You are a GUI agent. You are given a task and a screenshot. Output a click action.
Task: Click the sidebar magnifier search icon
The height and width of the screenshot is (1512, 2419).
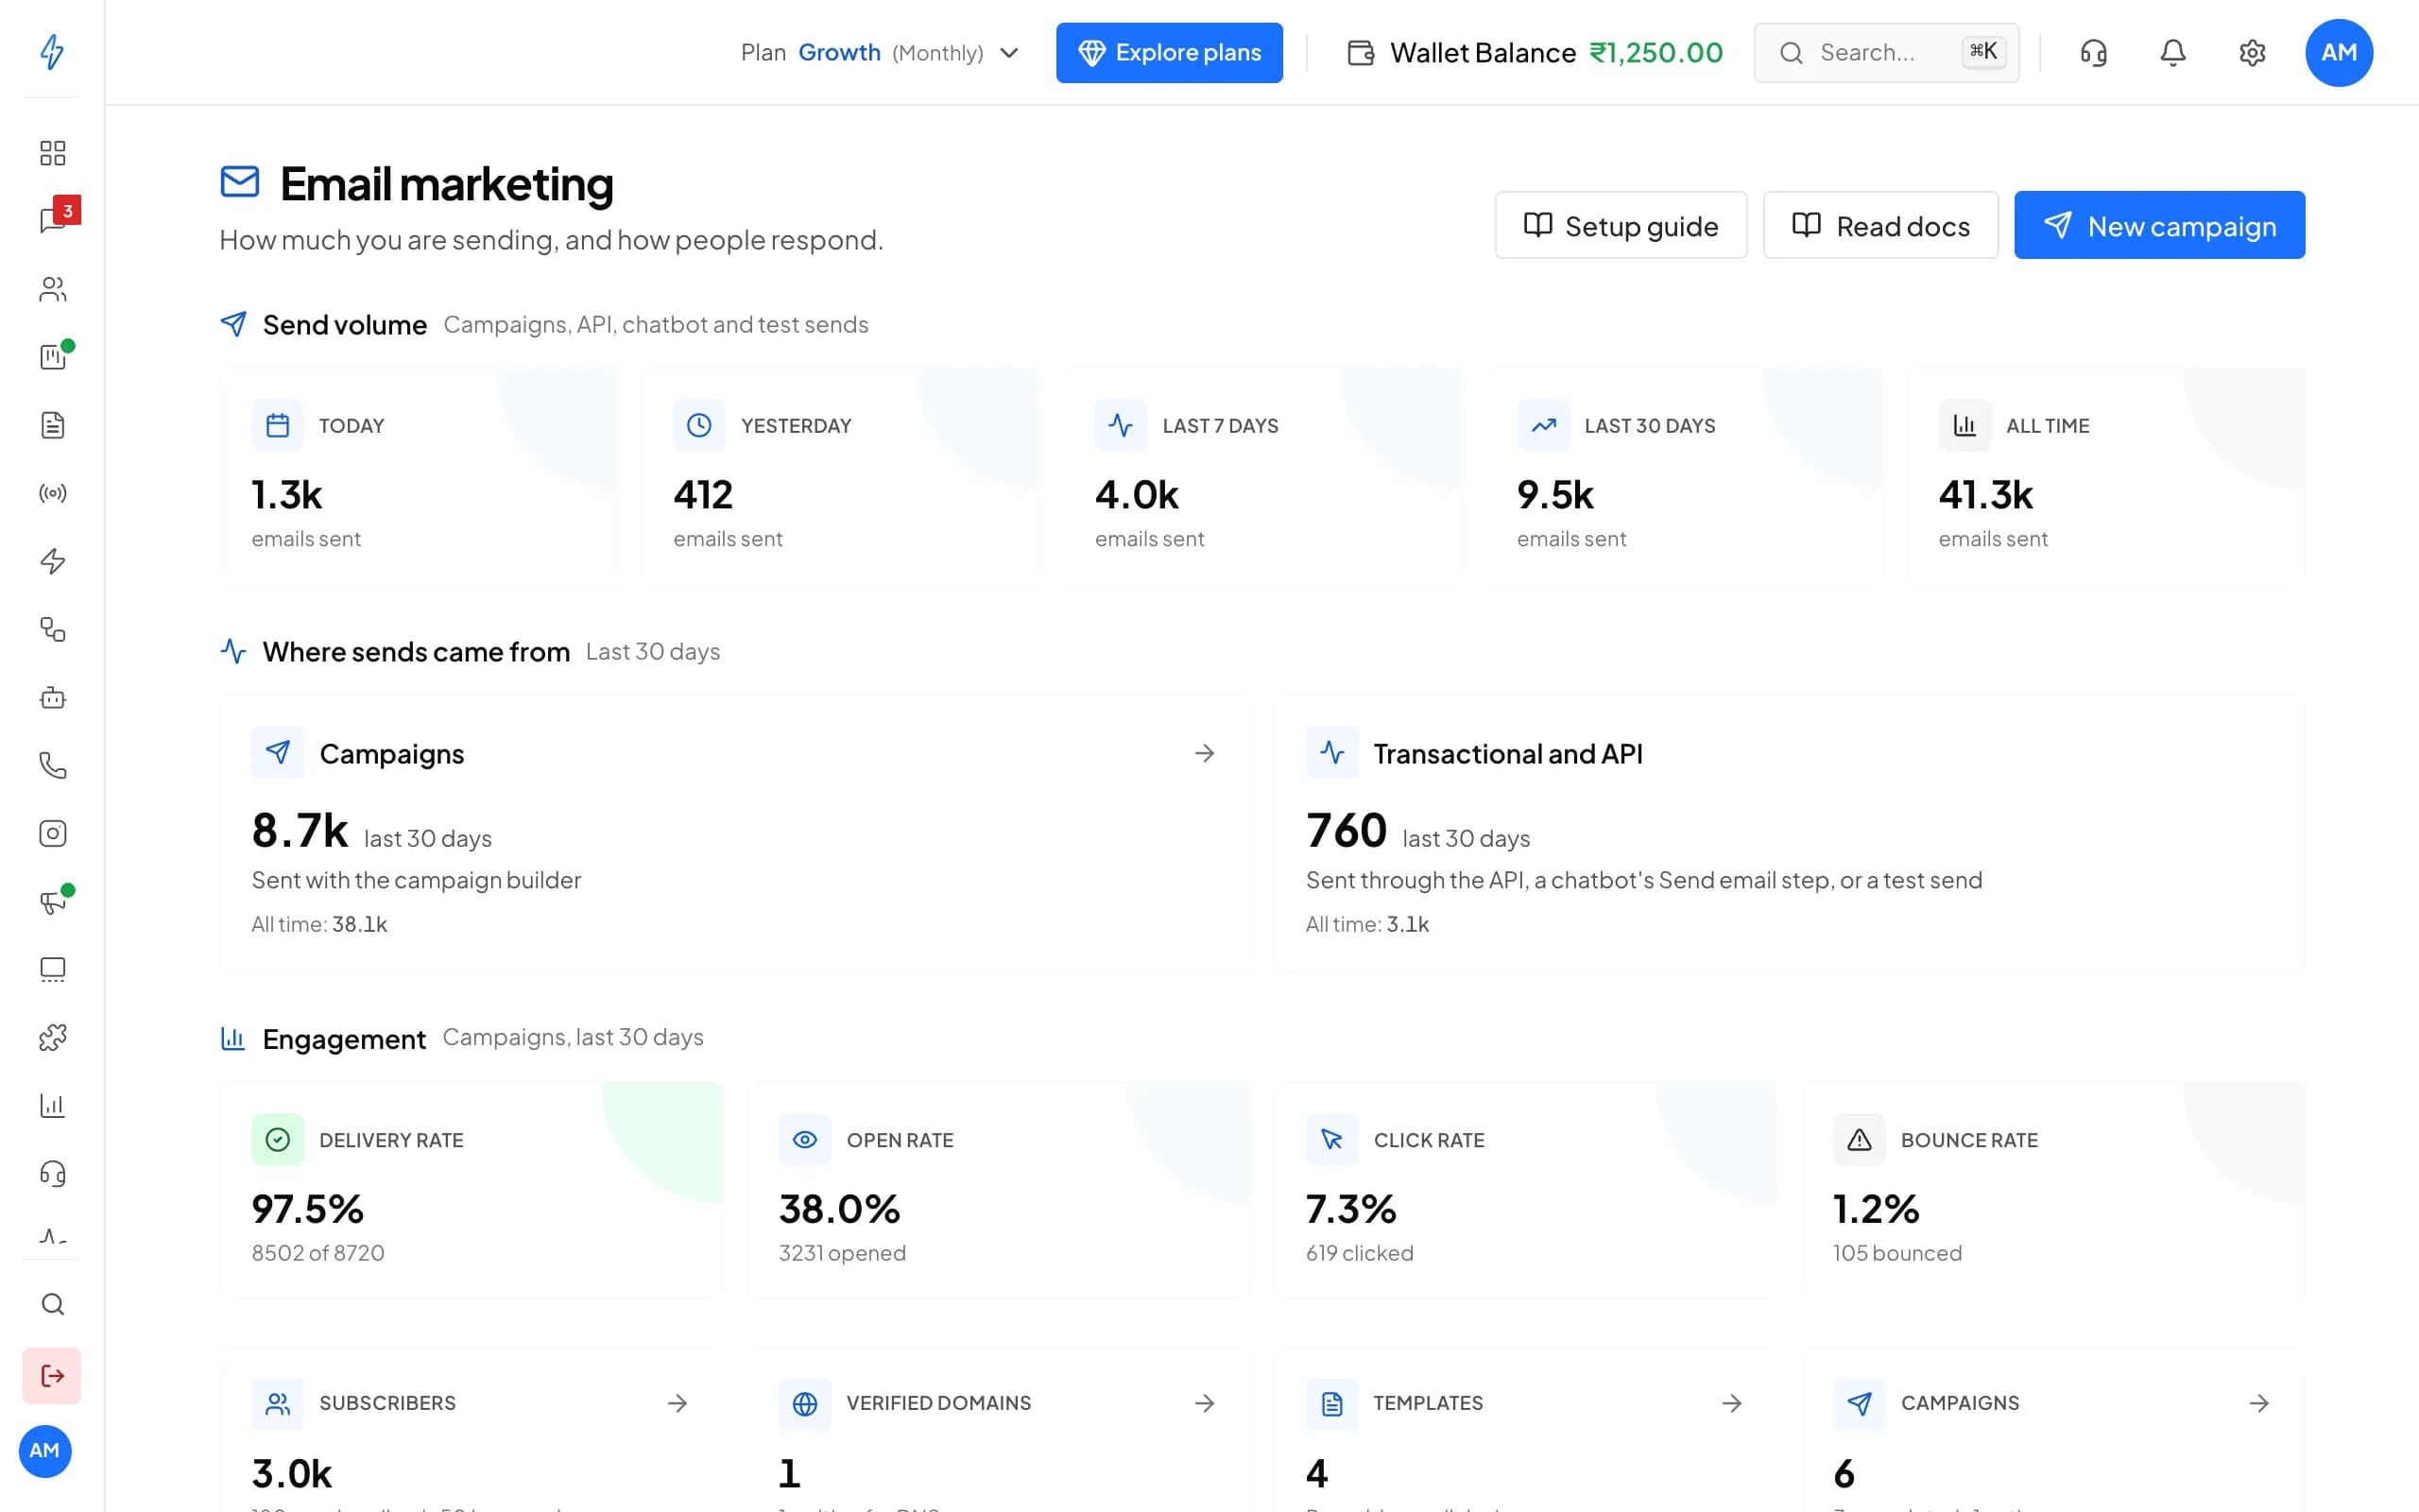[x=52, y=1304]
